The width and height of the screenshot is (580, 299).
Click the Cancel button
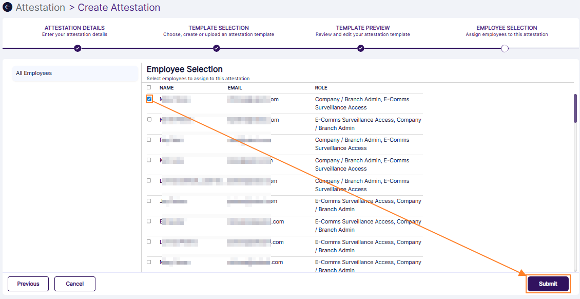click(74, 284)
